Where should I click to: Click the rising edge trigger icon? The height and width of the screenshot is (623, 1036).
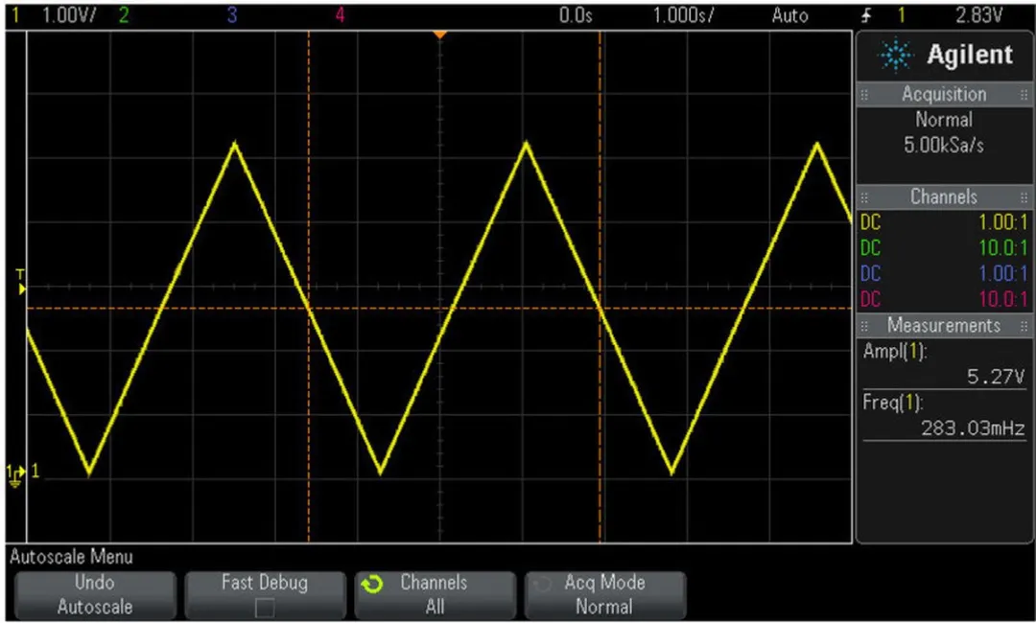pyautogui.click(x=867, y=16)
